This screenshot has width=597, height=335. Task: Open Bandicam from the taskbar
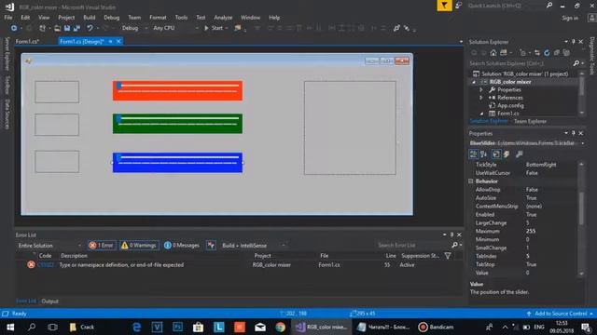point(437,327)
